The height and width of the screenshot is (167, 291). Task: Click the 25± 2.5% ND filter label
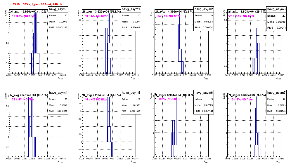click(x=242, y=16)
